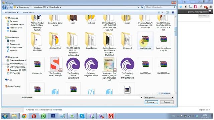Open the Упорядочить menu

(11, 12)
